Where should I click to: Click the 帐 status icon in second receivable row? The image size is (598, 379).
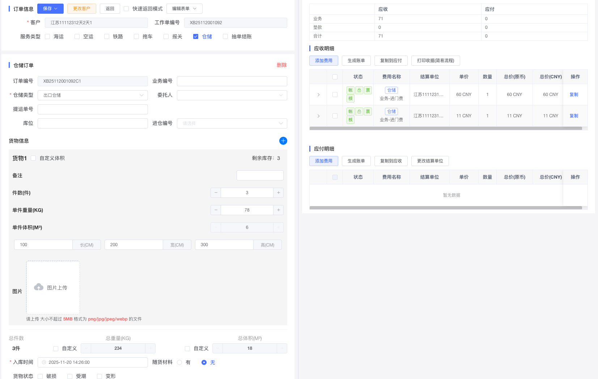(x=350, y=112)
